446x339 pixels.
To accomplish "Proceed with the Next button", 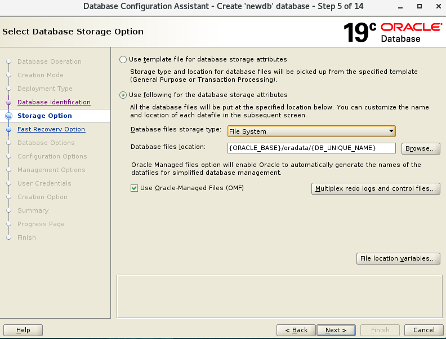I will click(x=336, y=330).
